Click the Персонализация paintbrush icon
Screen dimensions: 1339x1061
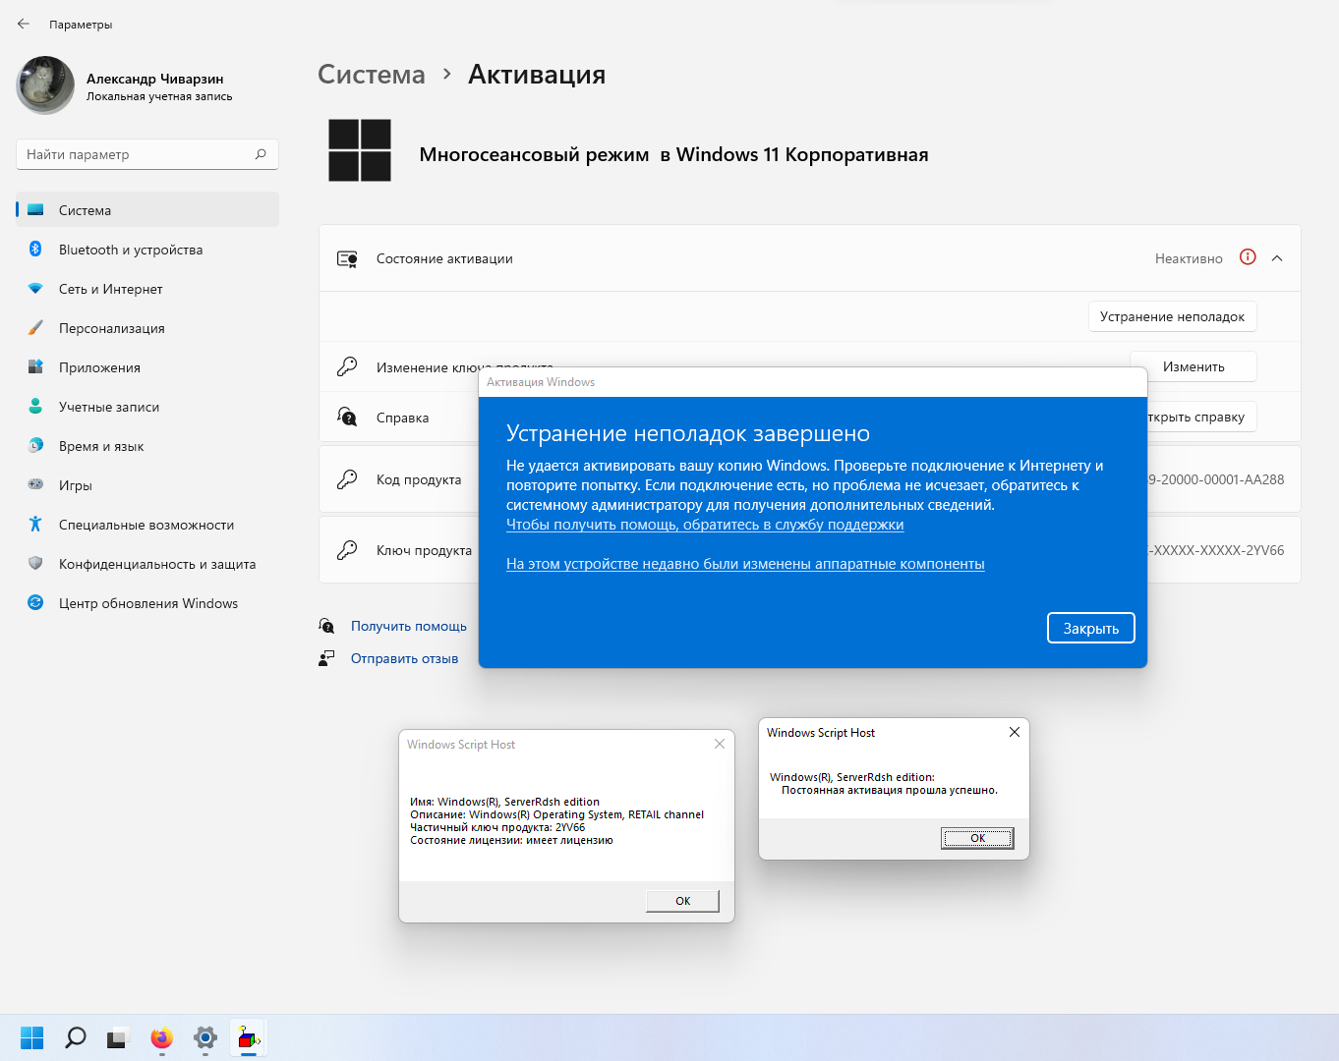coord(35,327)
